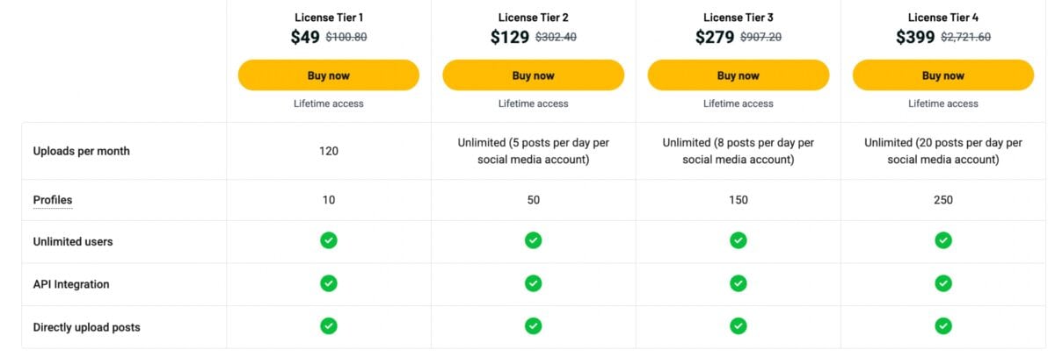Image resolution: width=1055 pixels, height=357 pixels.
Task: Select the License Tier 4 heading
Action: [x=943, y=18]
